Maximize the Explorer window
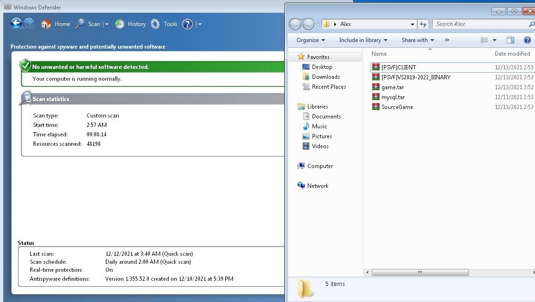This screenshot has height=302, width=535. (x=514, y=11)
